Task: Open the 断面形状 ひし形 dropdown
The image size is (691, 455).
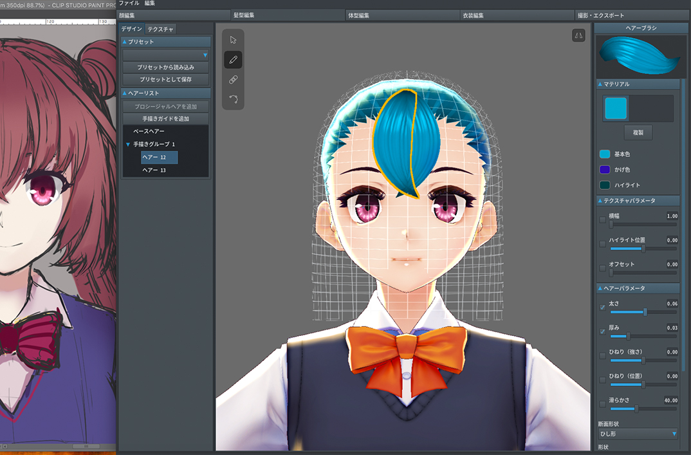Action: (637, 434)
